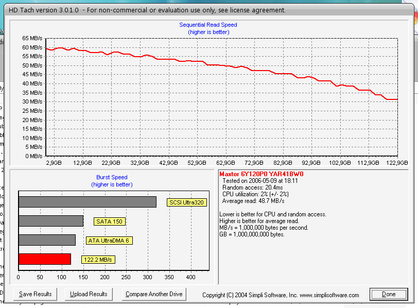Viewport: 418px width, 308px height.
Task: Click the Sequential Read Speed title
Action: [208, 25]
